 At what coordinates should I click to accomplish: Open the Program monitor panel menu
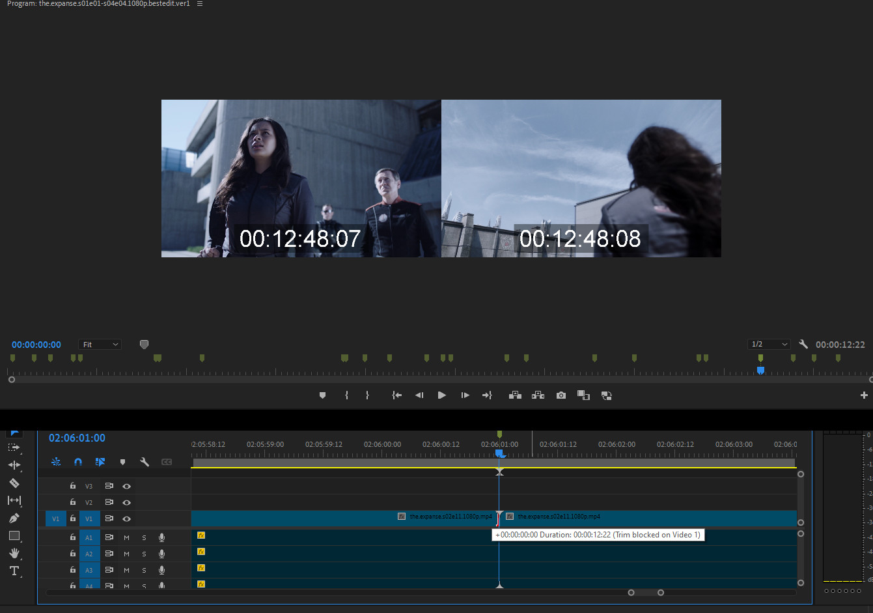[200, 4]
